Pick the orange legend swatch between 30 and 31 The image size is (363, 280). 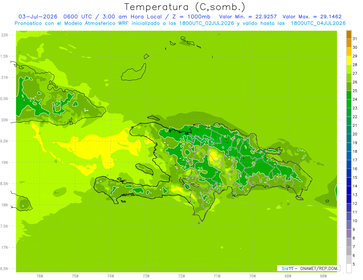point(349,43)
